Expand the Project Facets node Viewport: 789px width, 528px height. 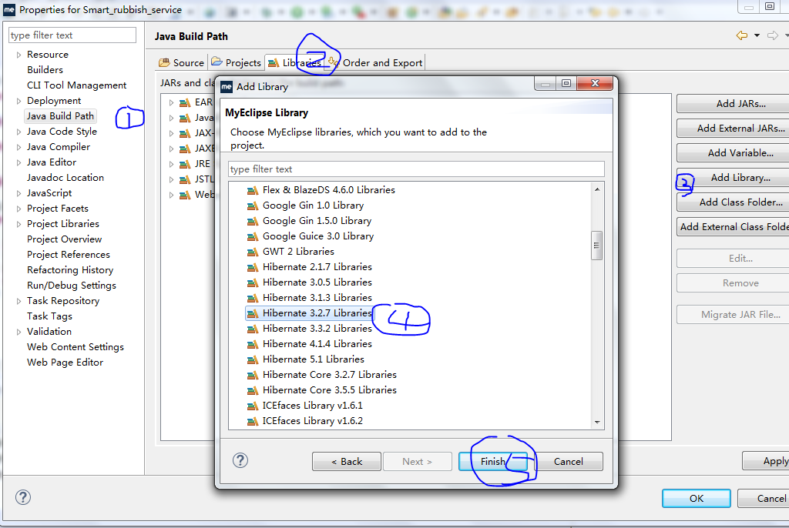click(x=18, y=209)
